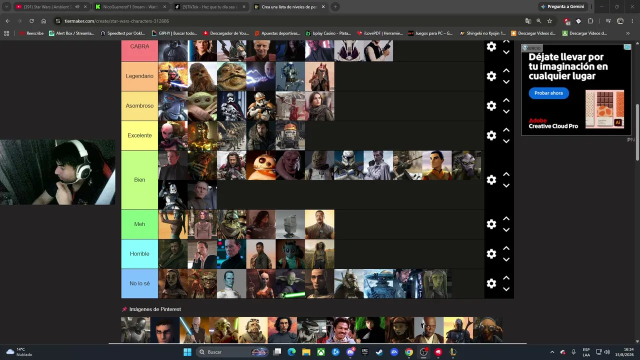Move the Legendario tier up

click(x=506, y=70)
